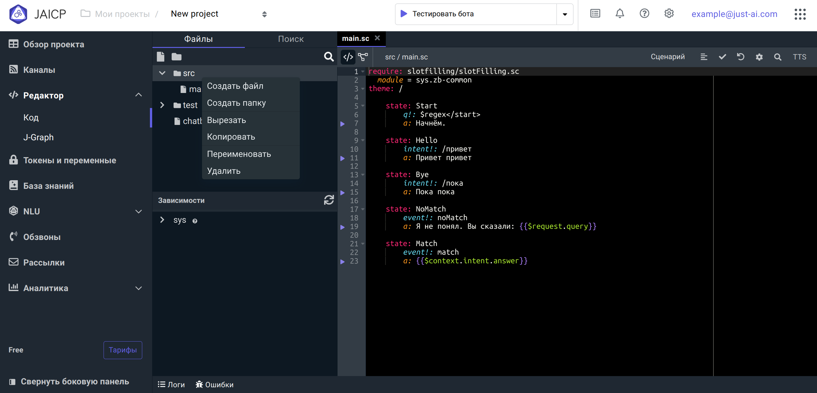Viewport: 817px width, 393px height.
Task: Switch to the Поиск tab
Action: (x=291, y=39)
